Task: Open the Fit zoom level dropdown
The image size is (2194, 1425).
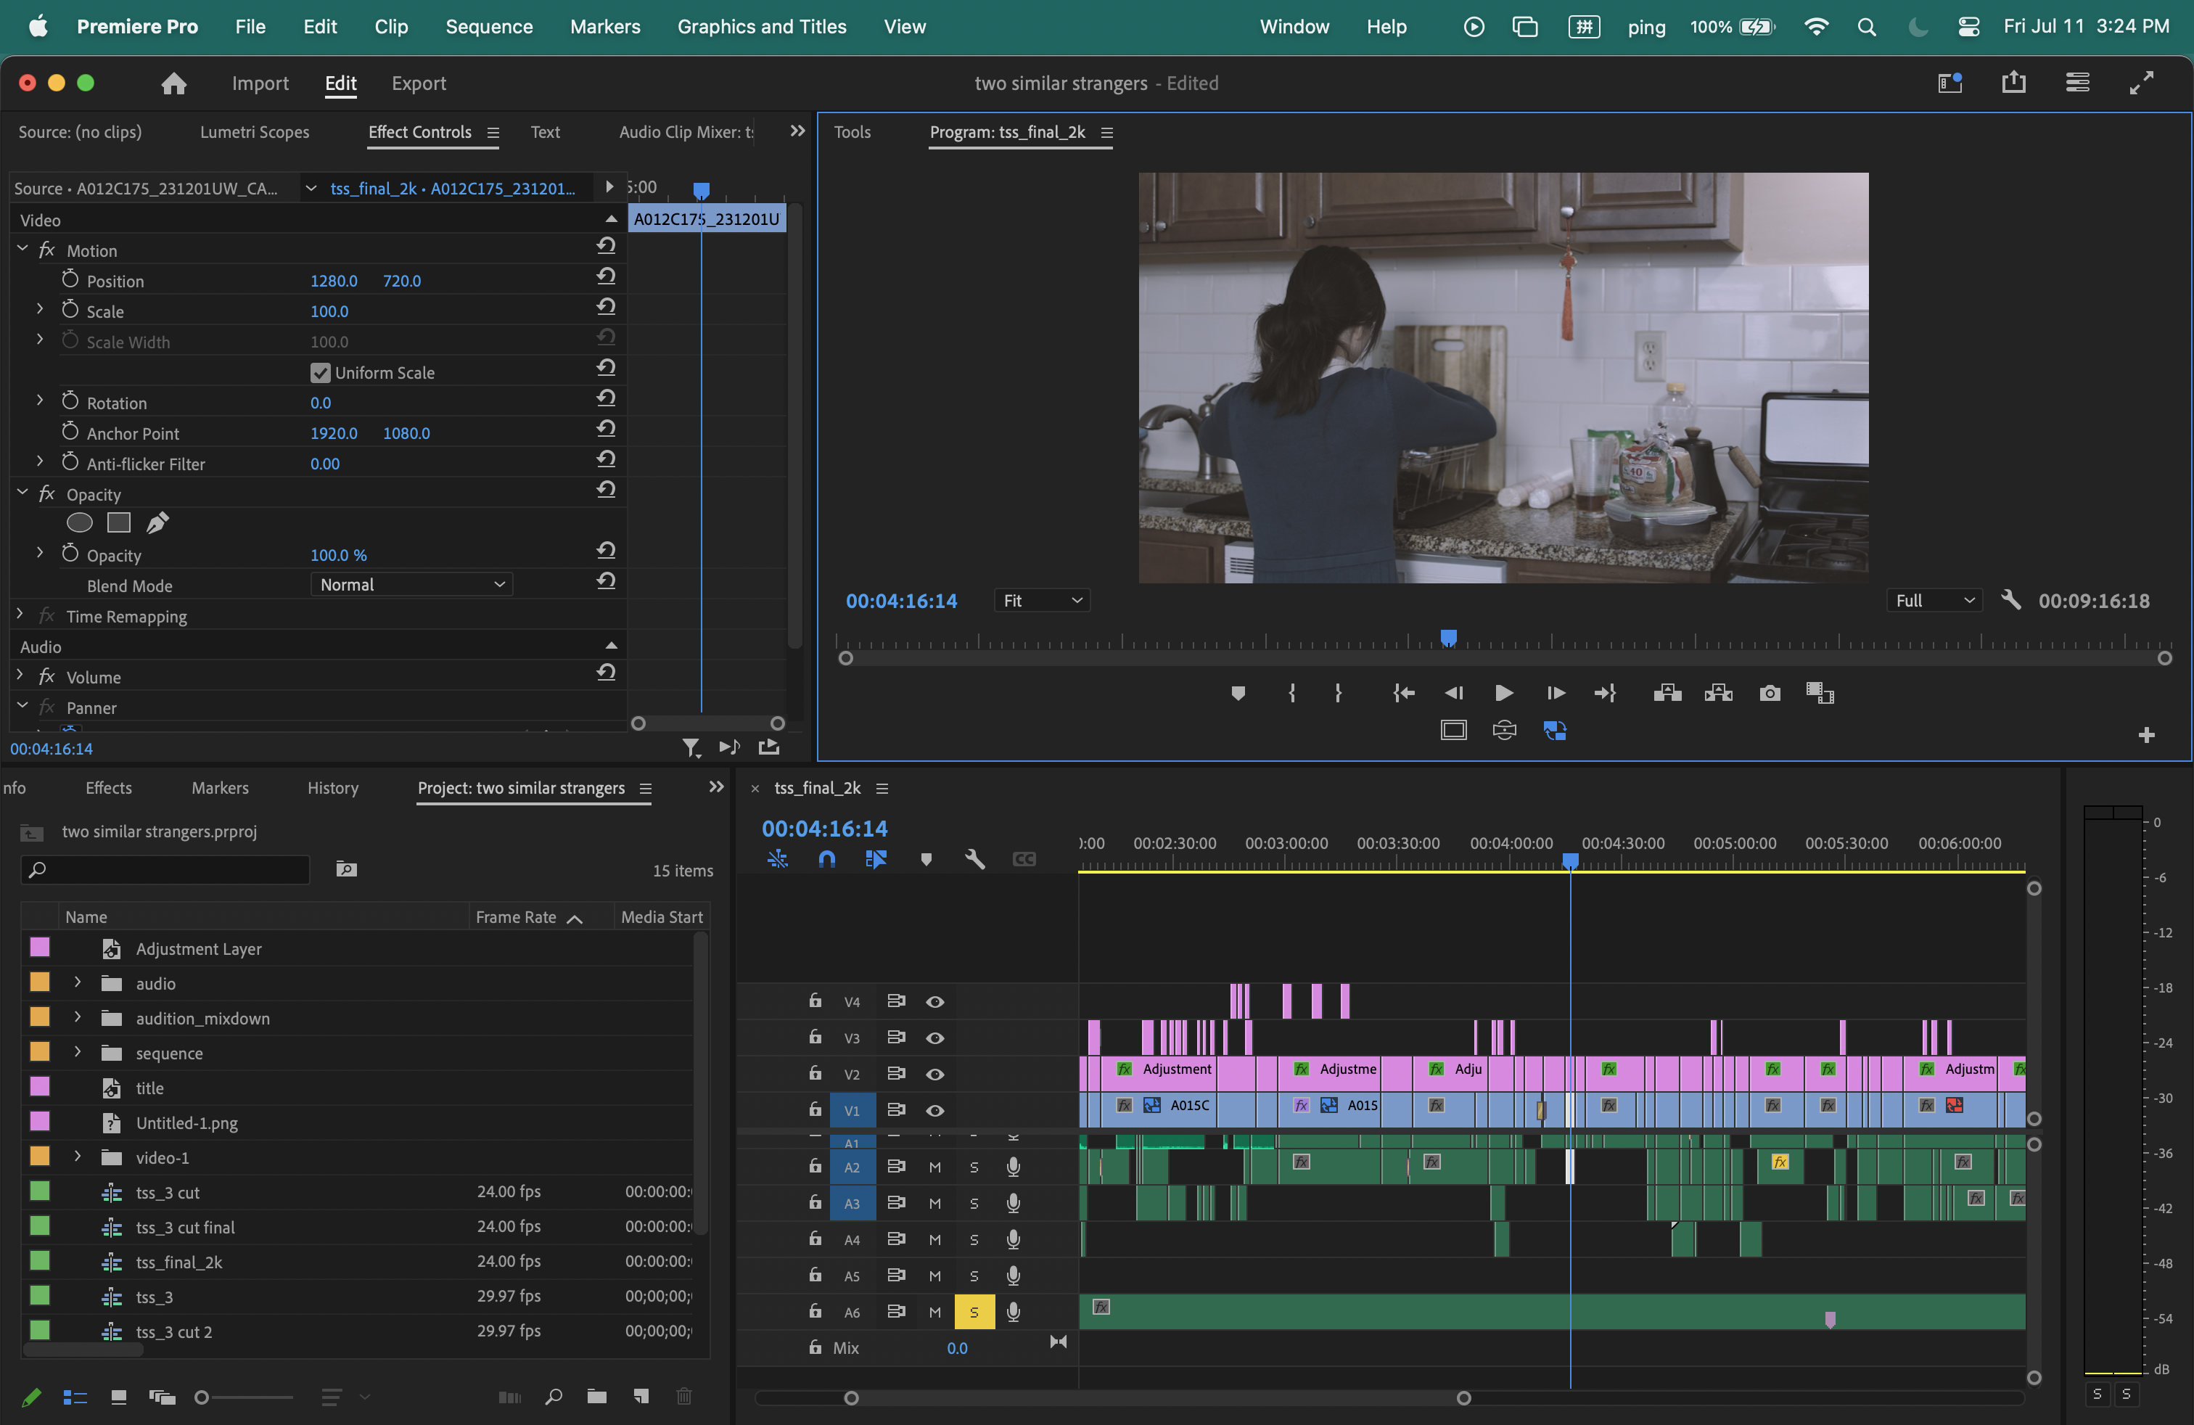Action: click(x=1042, y=600)
